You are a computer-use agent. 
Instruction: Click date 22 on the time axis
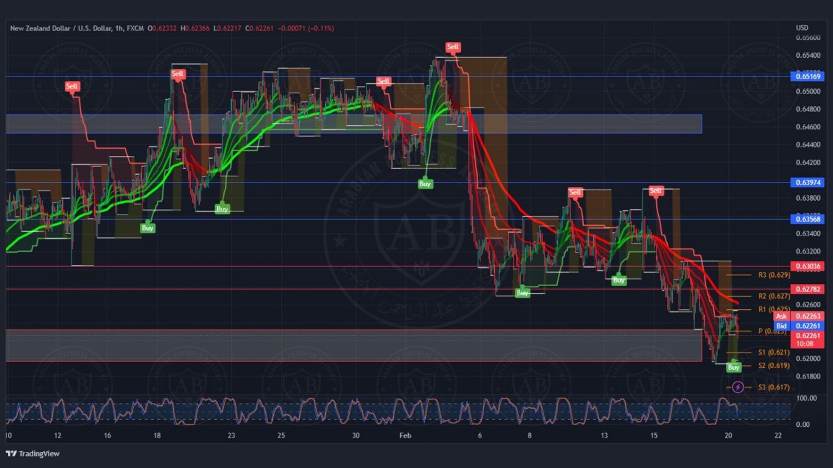pos(778,435)
